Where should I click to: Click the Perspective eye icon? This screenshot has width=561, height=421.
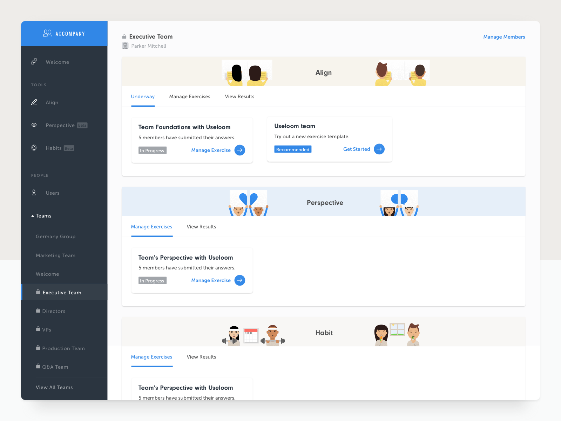pos(34,125)
